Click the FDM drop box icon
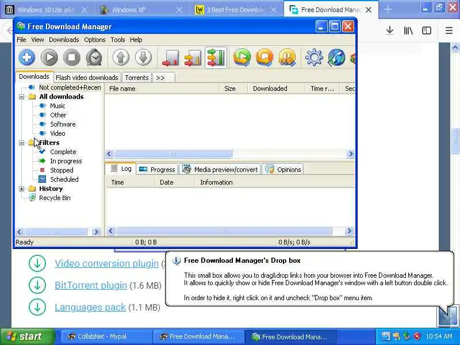 pyautogui.click(x=447, y=316)
